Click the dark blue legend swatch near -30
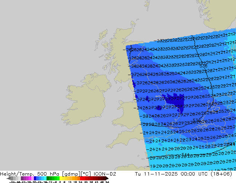 [35, 178]
